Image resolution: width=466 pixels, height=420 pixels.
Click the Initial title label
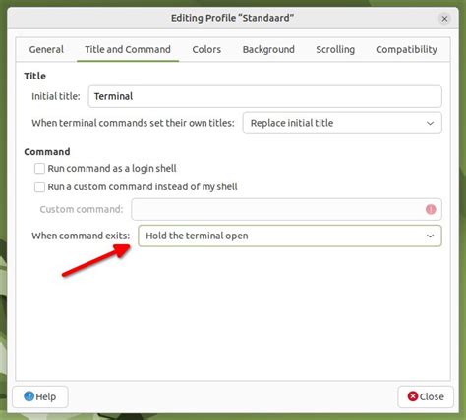pyautogui.click(x=56, y=96)
